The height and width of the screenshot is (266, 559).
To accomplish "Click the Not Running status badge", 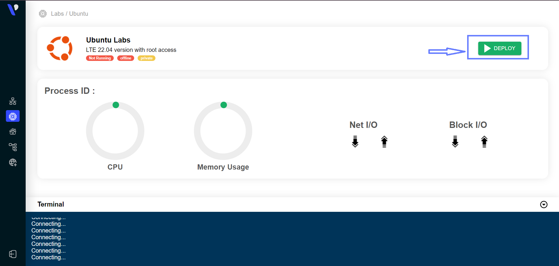I will point(100,58).
